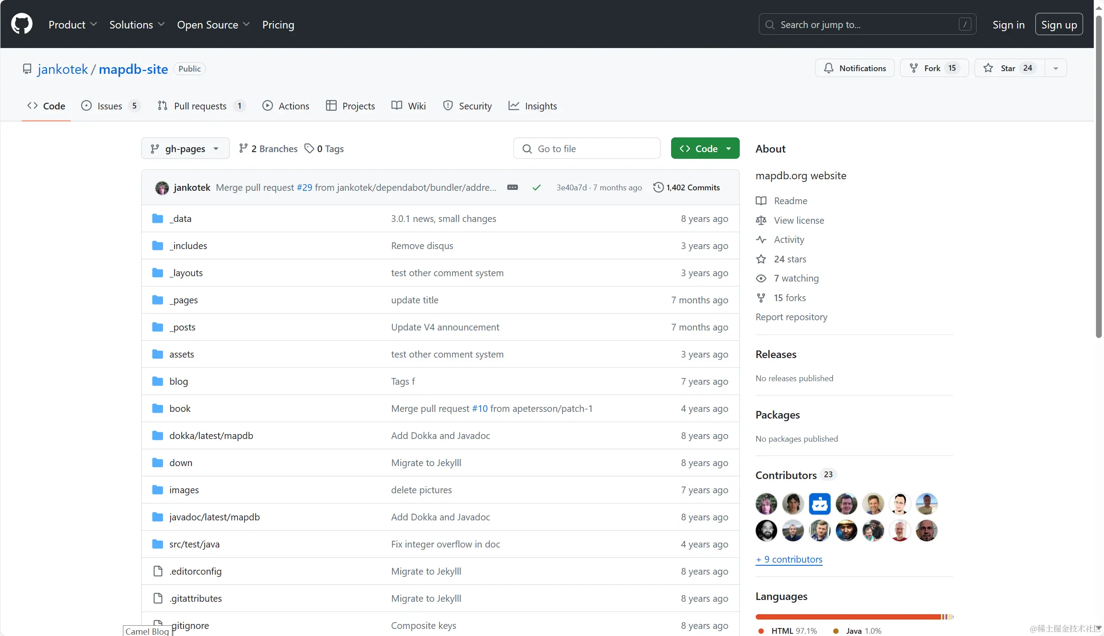Open View license link
The width and height of the screenshot is (1104, 636).
tap(790, 220)
